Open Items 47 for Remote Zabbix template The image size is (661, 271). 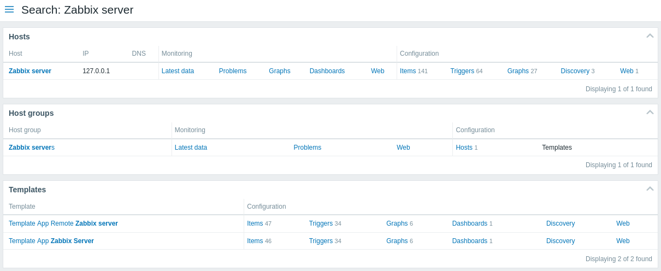tap(255, 223)
